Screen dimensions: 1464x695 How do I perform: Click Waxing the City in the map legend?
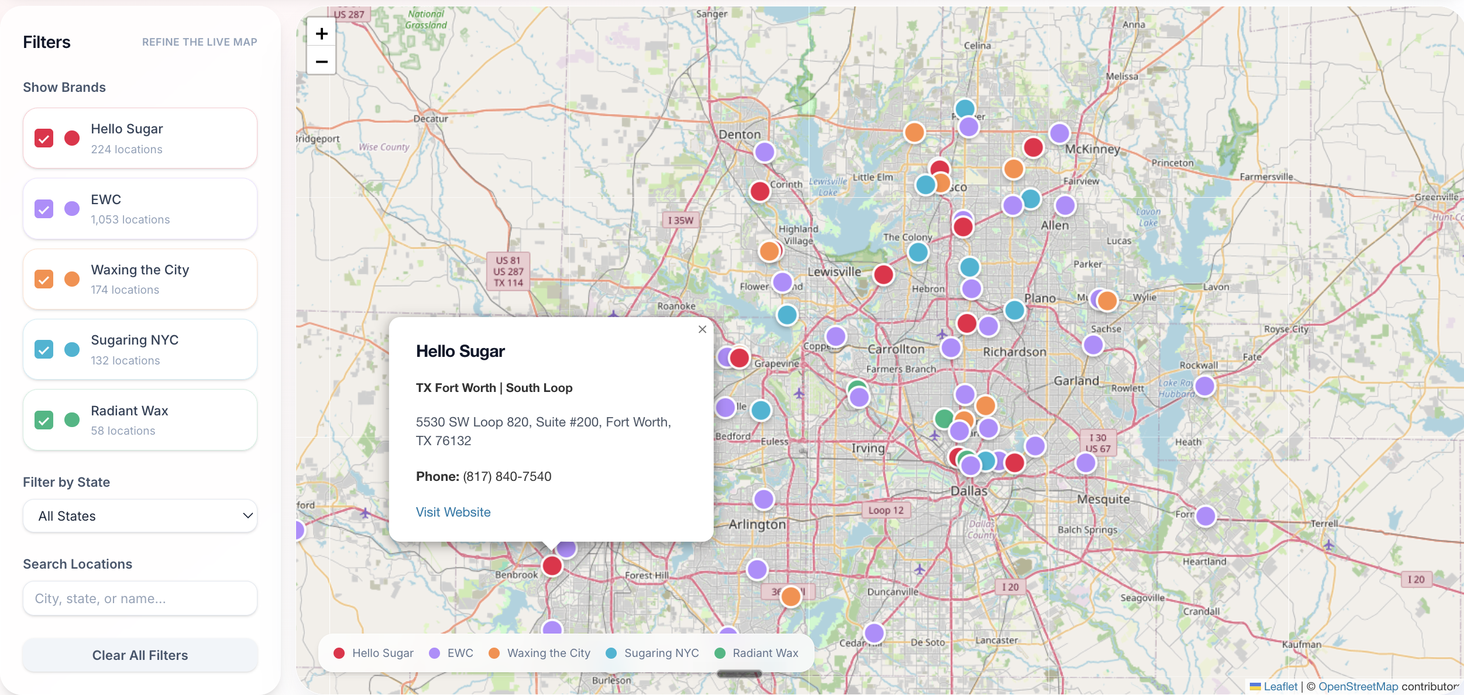539,653
